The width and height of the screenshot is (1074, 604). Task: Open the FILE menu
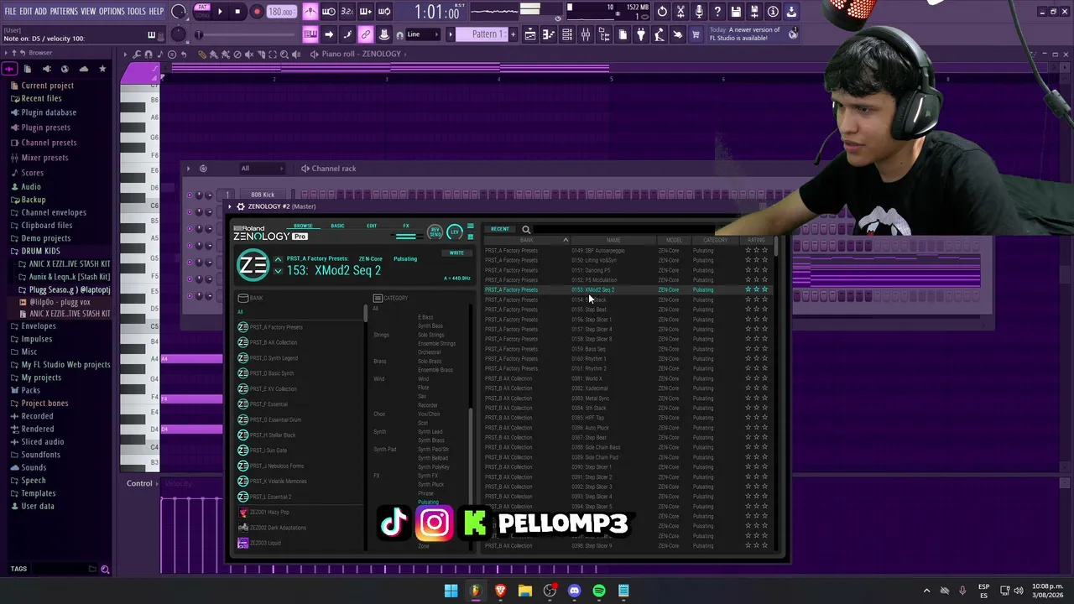(10, 11)
